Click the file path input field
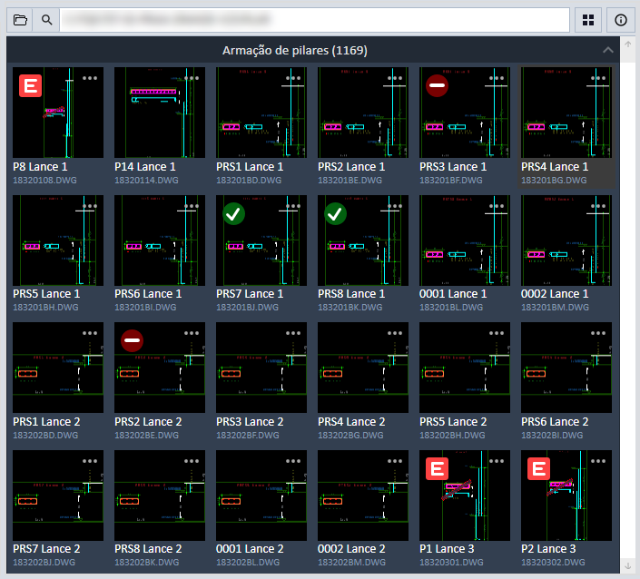Image resolution: width=640 pixels, height=579 pixels. click(314, 19)
